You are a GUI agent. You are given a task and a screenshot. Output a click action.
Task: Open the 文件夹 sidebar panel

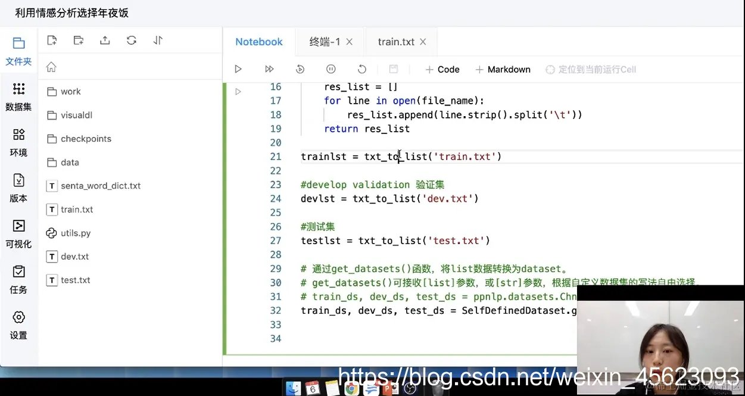click(18, 51)
